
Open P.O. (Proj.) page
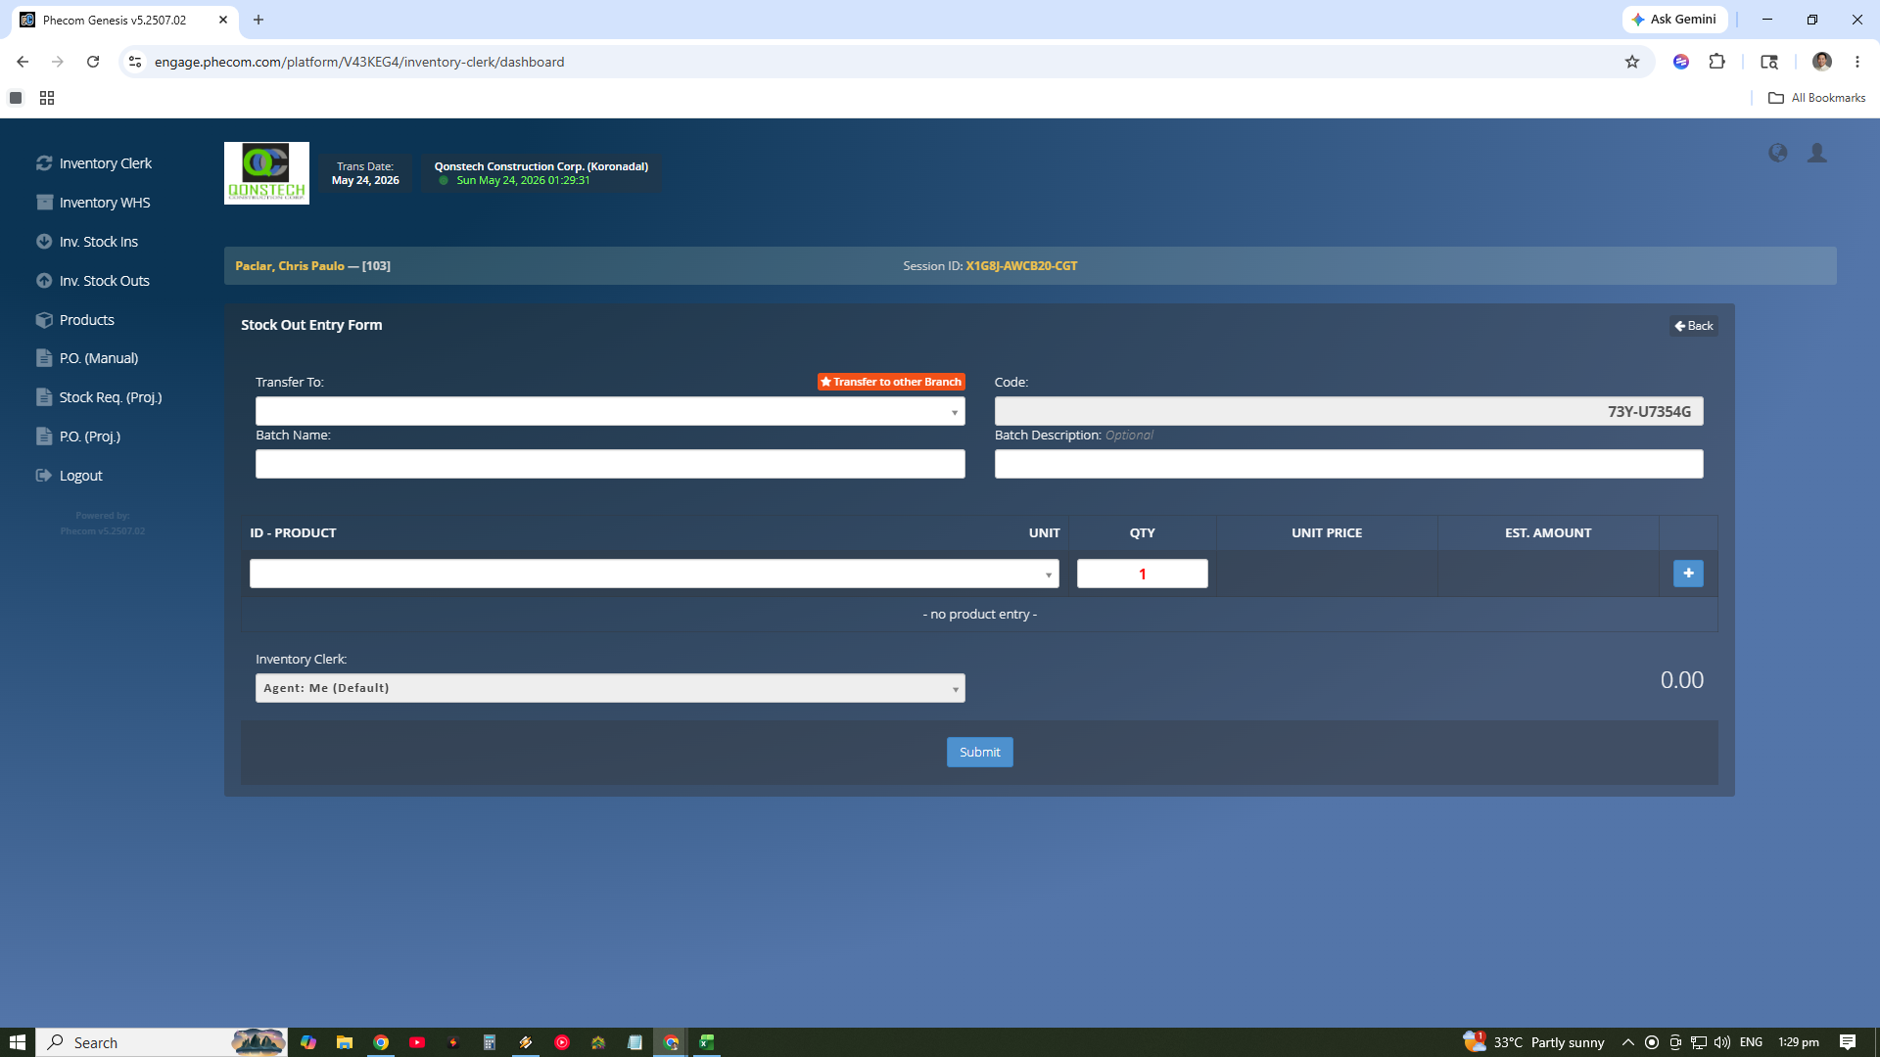78,437
